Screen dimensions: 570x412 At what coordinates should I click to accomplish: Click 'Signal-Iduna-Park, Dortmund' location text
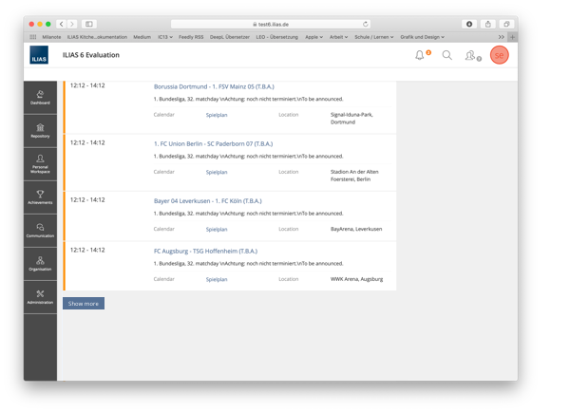(351, 119)
